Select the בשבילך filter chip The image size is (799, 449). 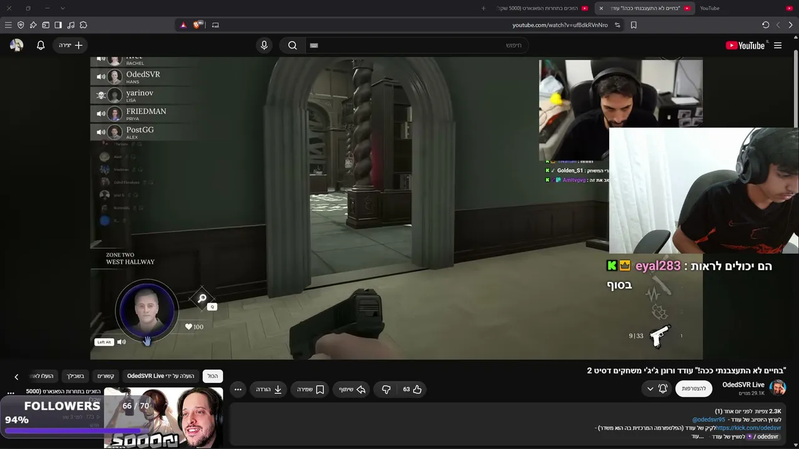tap(76, 376)
